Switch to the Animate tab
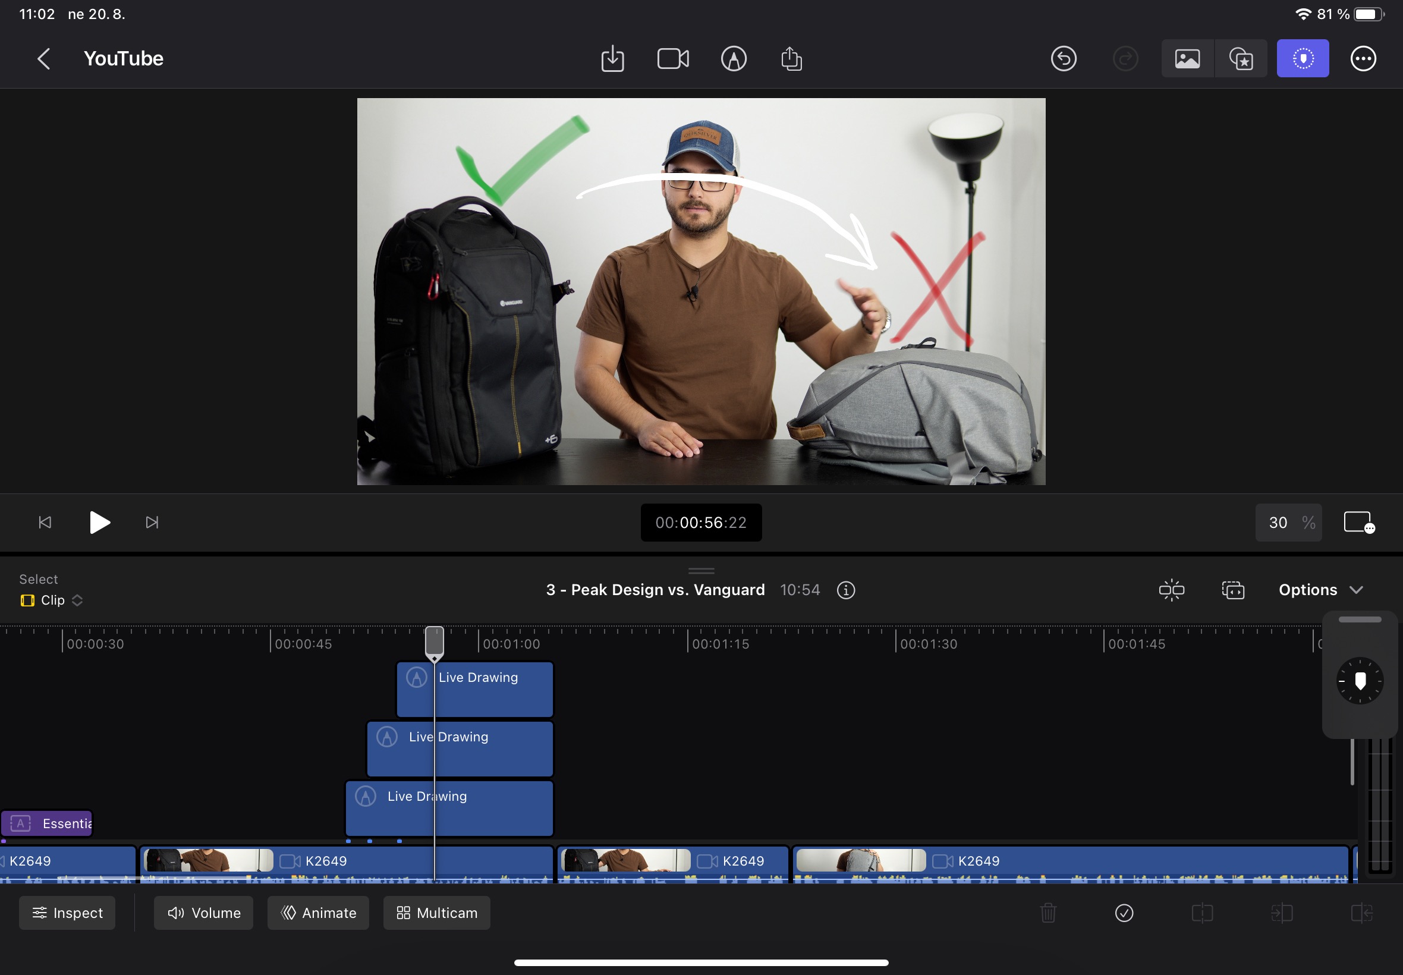 tap(318, 913)
